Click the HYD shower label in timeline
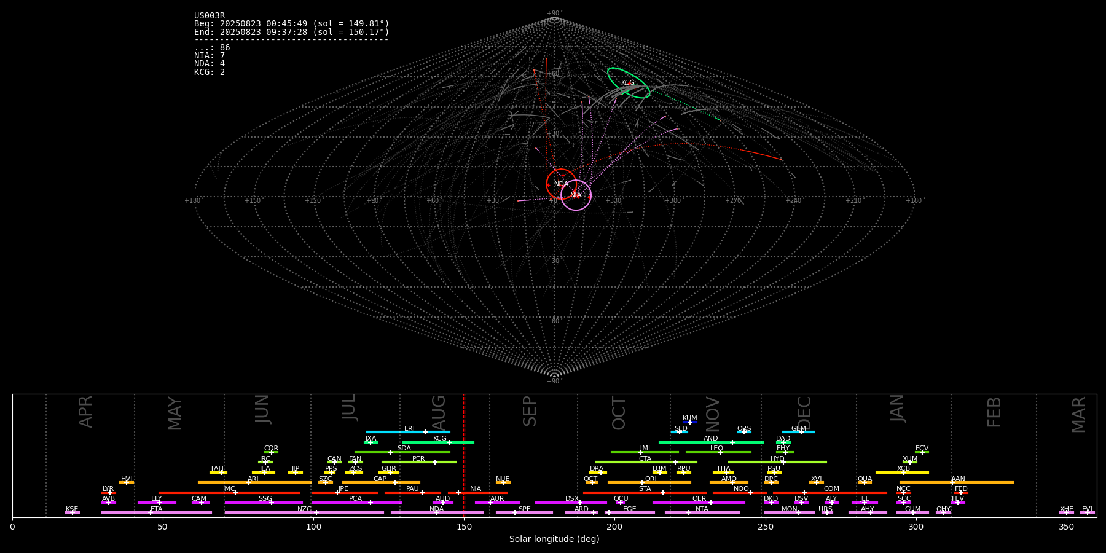The width and height of the screenshot is (1106, 553). point(777,459)
